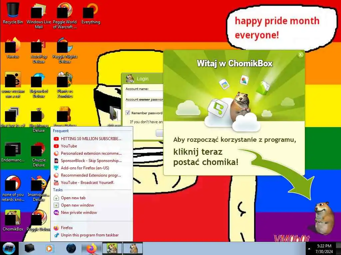Select the 'that but its c#' desktop icon
This screenshot has height=255, width=341.
[13, 117]
